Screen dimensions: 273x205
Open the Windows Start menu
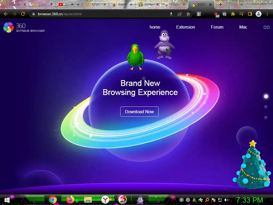(x=7, y=200)
